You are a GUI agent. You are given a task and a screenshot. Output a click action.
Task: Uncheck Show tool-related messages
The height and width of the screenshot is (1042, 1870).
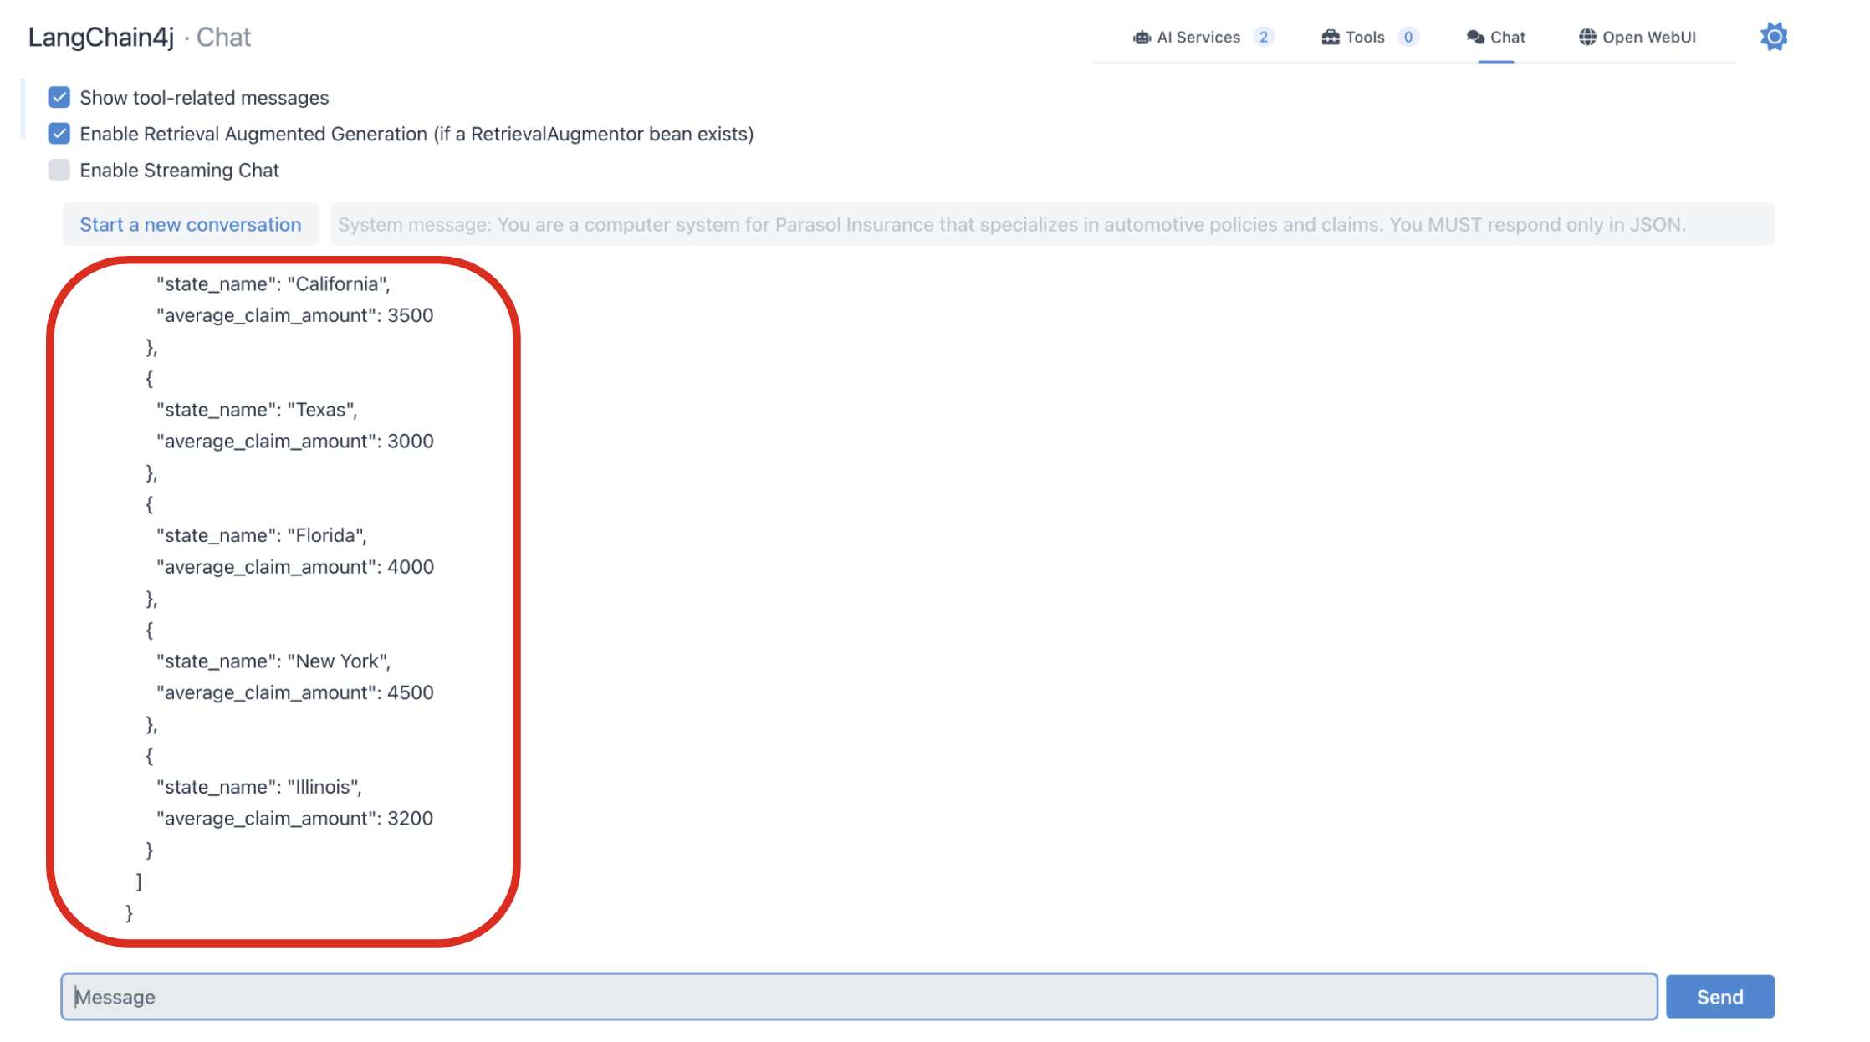pos(59,98)
